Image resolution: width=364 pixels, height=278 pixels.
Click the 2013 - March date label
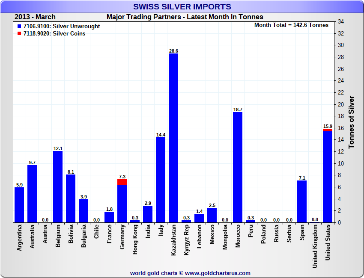click(x=35, y=17)
